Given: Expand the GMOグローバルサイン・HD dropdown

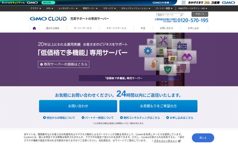Looking at the screenshot, I should pyautogui.click(x=193, y=8).
